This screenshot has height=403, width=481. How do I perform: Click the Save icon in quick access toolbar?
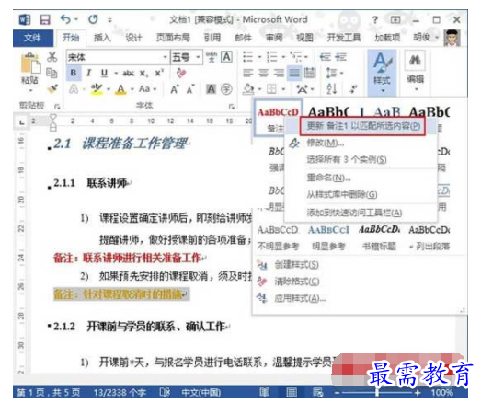tap(45, 19)
